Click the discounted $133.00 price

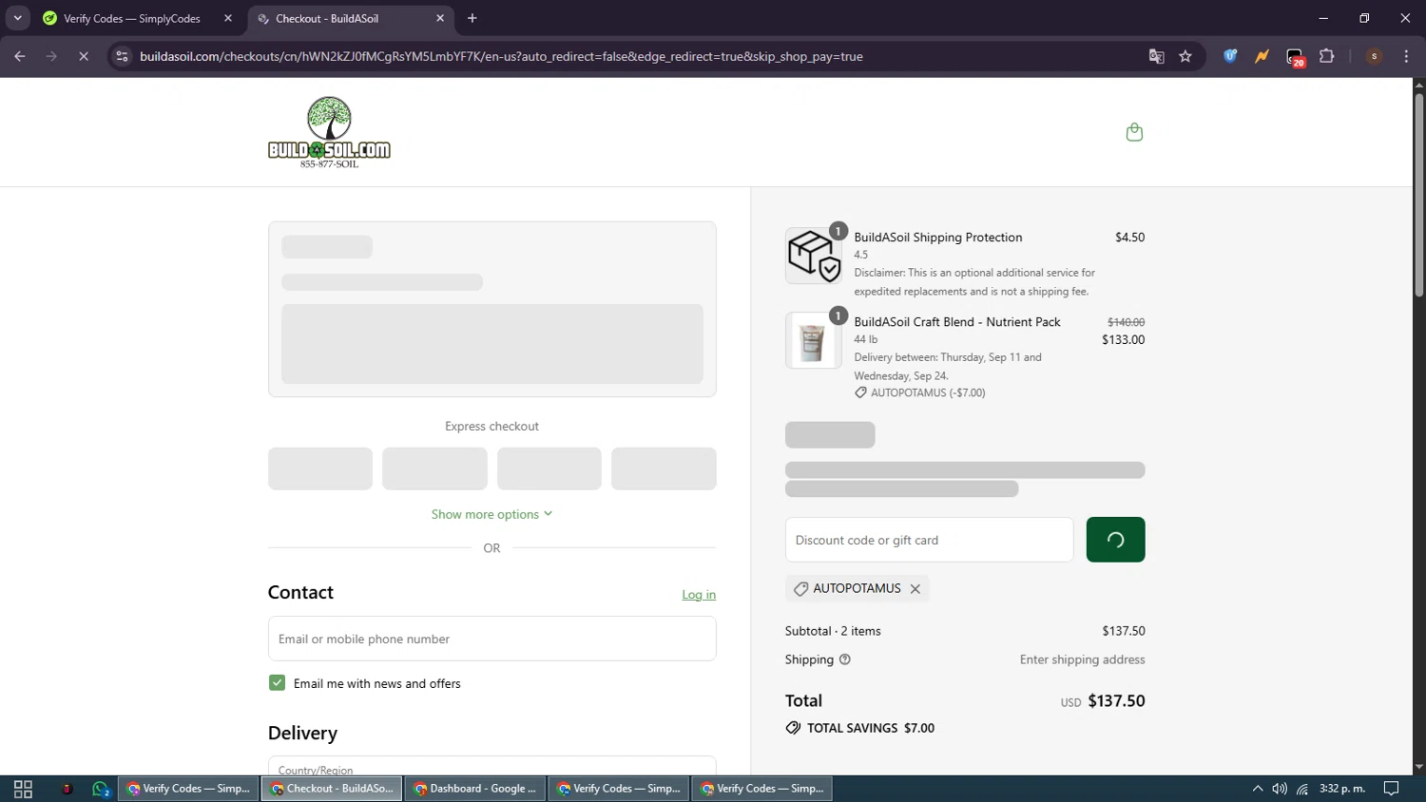(x=1123, y=340)
